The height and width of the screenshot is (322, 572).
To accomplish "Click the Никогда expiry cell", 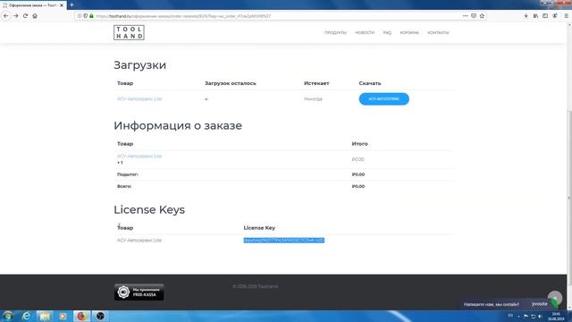I will coord(313,99).
